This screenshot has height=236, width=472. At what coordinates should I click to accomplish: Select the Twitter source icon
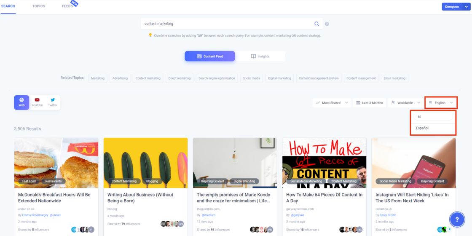tap(53, 102)
